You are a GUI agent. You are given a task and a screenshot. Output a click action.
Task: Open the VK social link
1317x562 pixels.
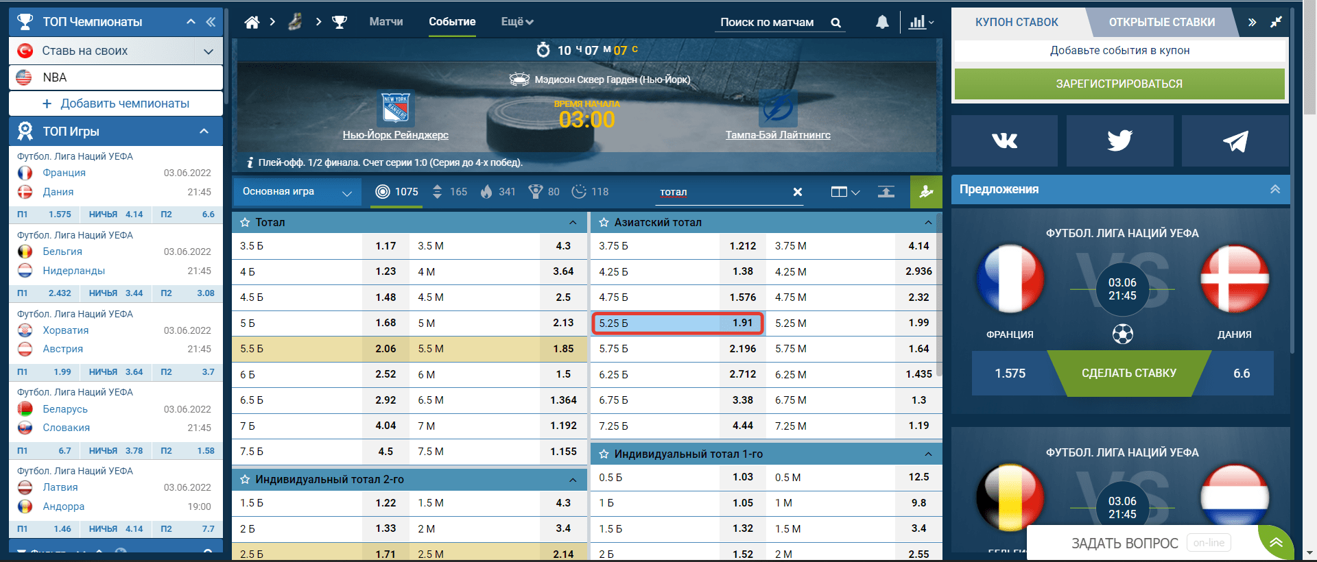click(1004, 140)
